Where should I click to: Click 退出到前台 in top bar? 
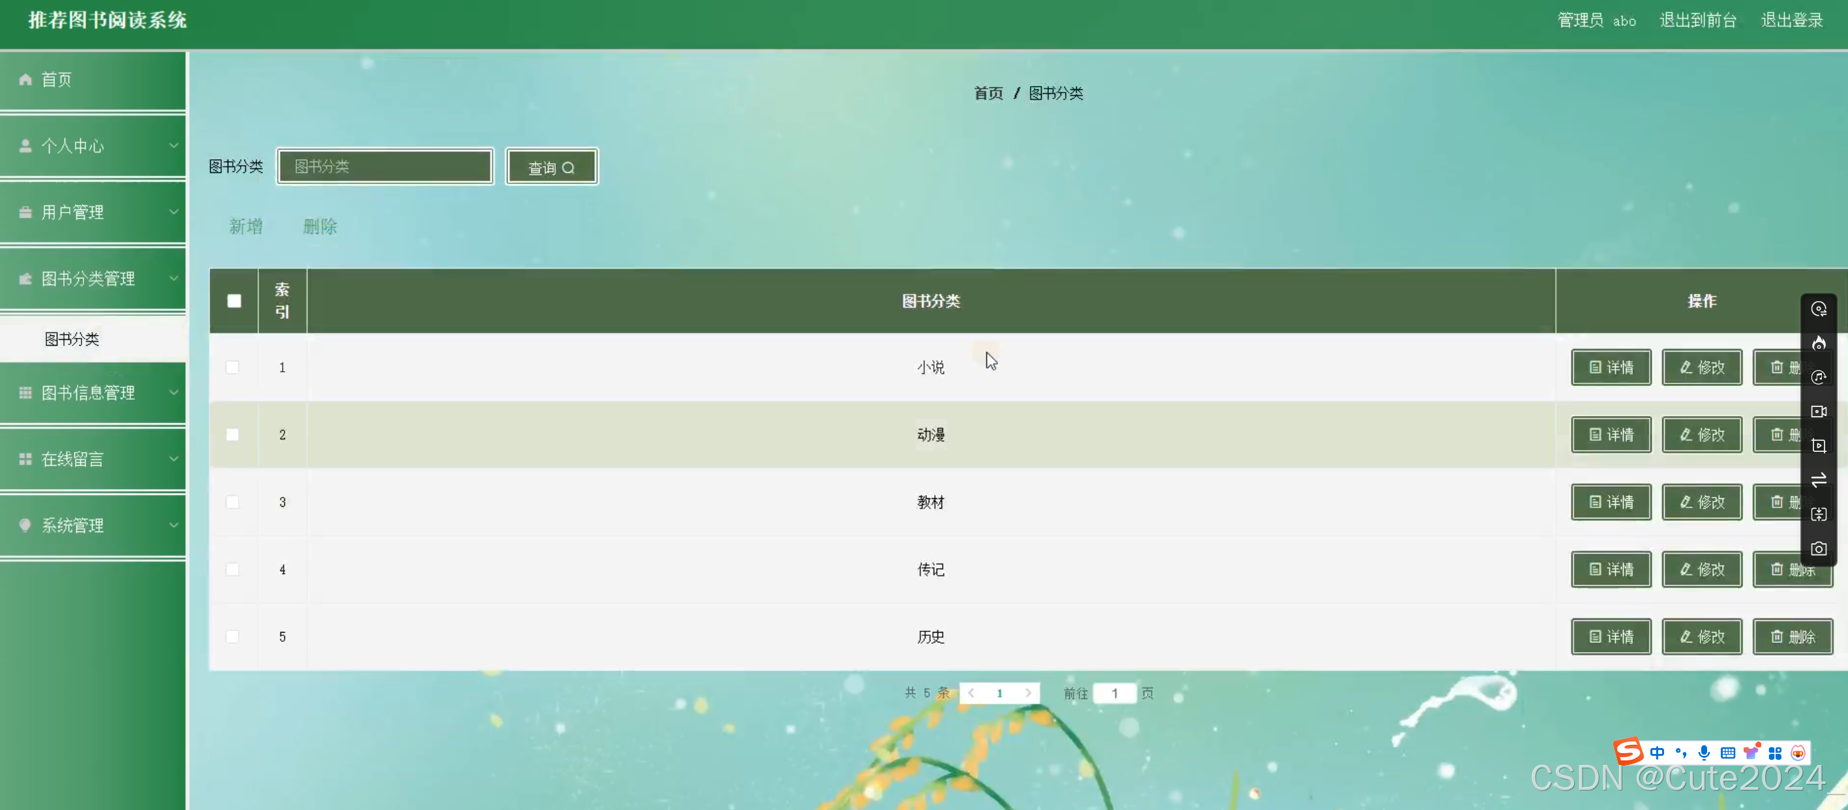click(x=1698, y=20)
